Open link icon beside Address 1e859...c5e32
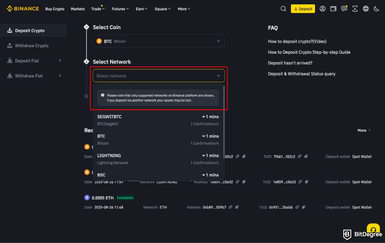This screenshot has width=385, height=243. click(x=237, y=182)
